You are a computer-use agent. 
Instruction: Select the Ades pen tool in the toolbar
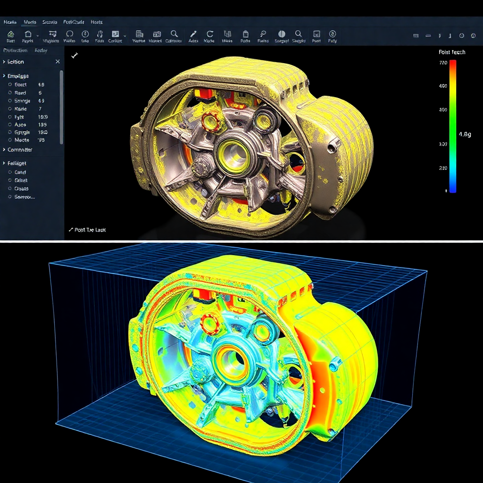192,34
